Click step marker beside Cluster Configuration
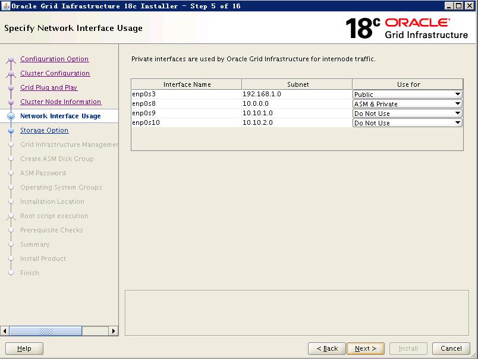The height and width of the screenshot is (359, 478). pyautogui.click(x=11, y=74)
